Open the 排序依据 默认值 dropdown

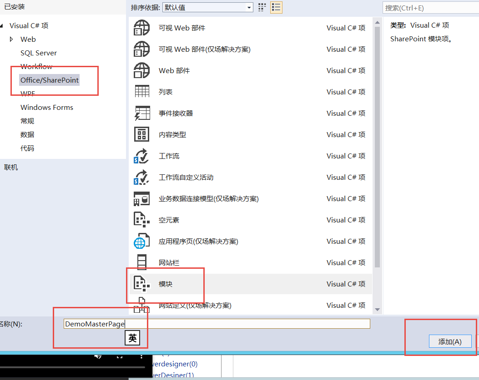click(208, 7)
